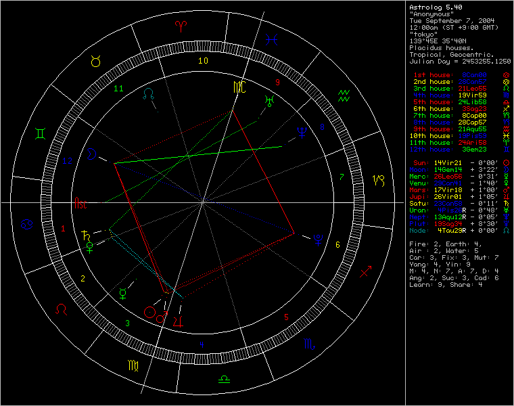Click the Aries glyph on the zodiac ring
The height and width of the screenshot is (406, 514).
pos(181,26)
